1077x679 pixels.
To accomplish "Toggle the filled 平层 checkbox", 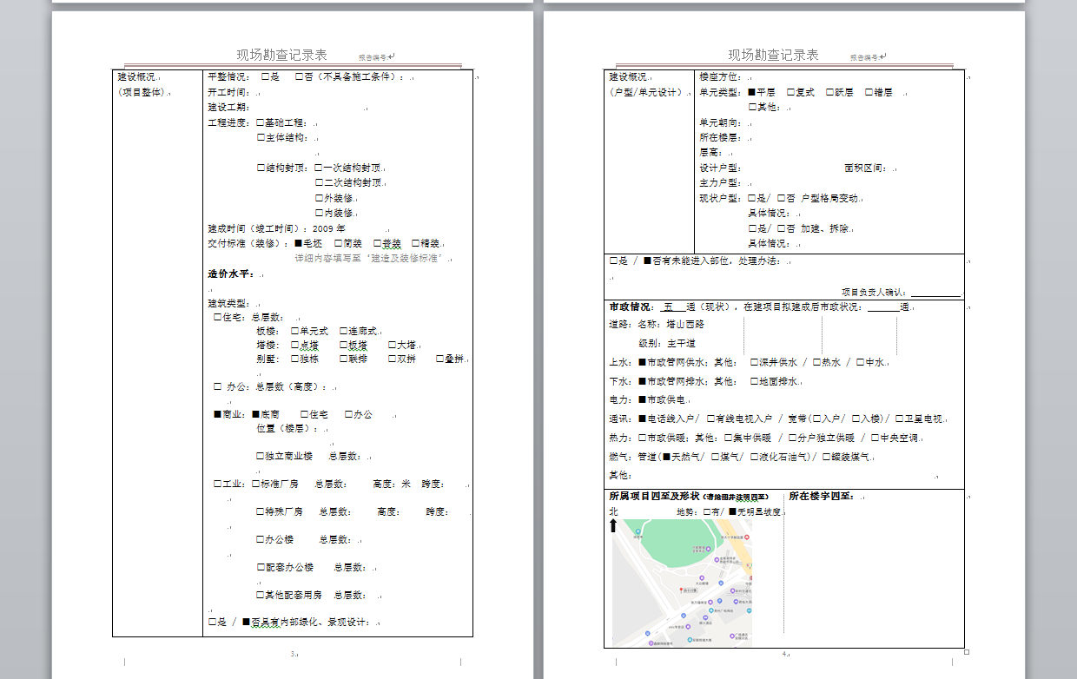I will (x=752, y=92).
